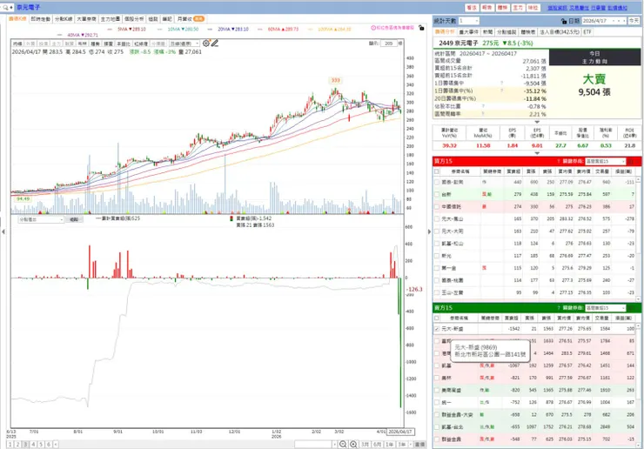Open the 分點進出 indicator dropdown
Viewport: 644px width, 449px height.
pos(41,220)
